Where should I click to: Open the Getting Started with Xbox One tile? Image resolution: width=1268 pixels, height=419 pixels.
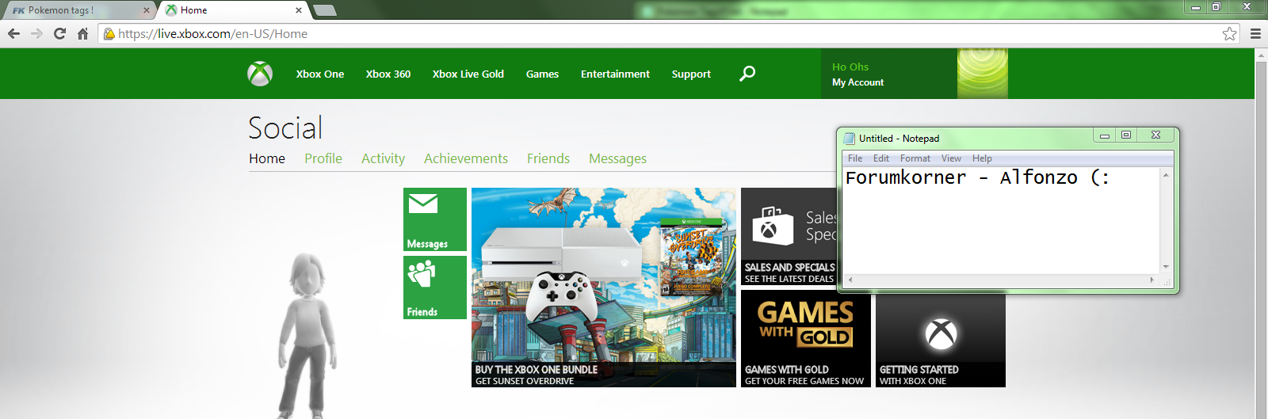click(x=941, y=341)
